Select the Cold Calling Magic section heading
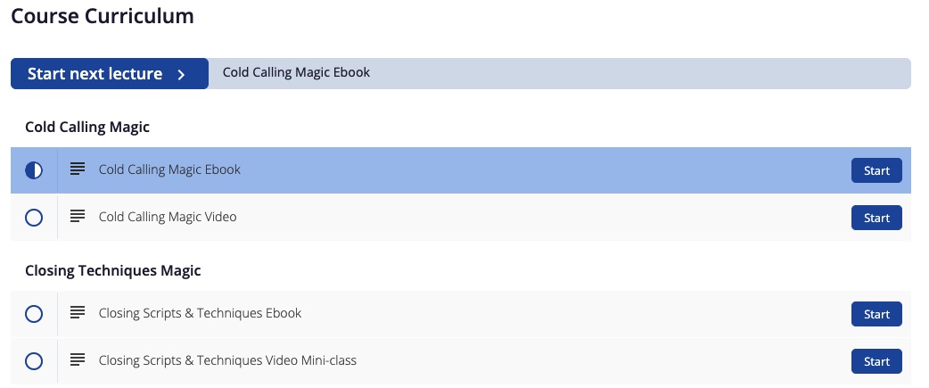Viewport: 929px width, 388px height. tap(87, 127)
